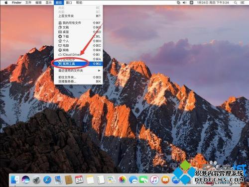
Task: Expand 最近使用的文件夹 submenu
Action: coord(78,71)
